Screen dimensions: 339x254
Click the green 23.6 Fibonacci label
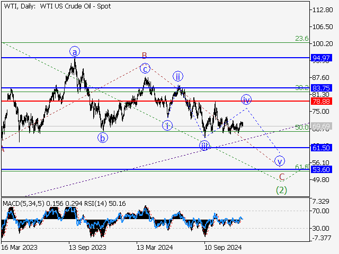coord(302,39)
